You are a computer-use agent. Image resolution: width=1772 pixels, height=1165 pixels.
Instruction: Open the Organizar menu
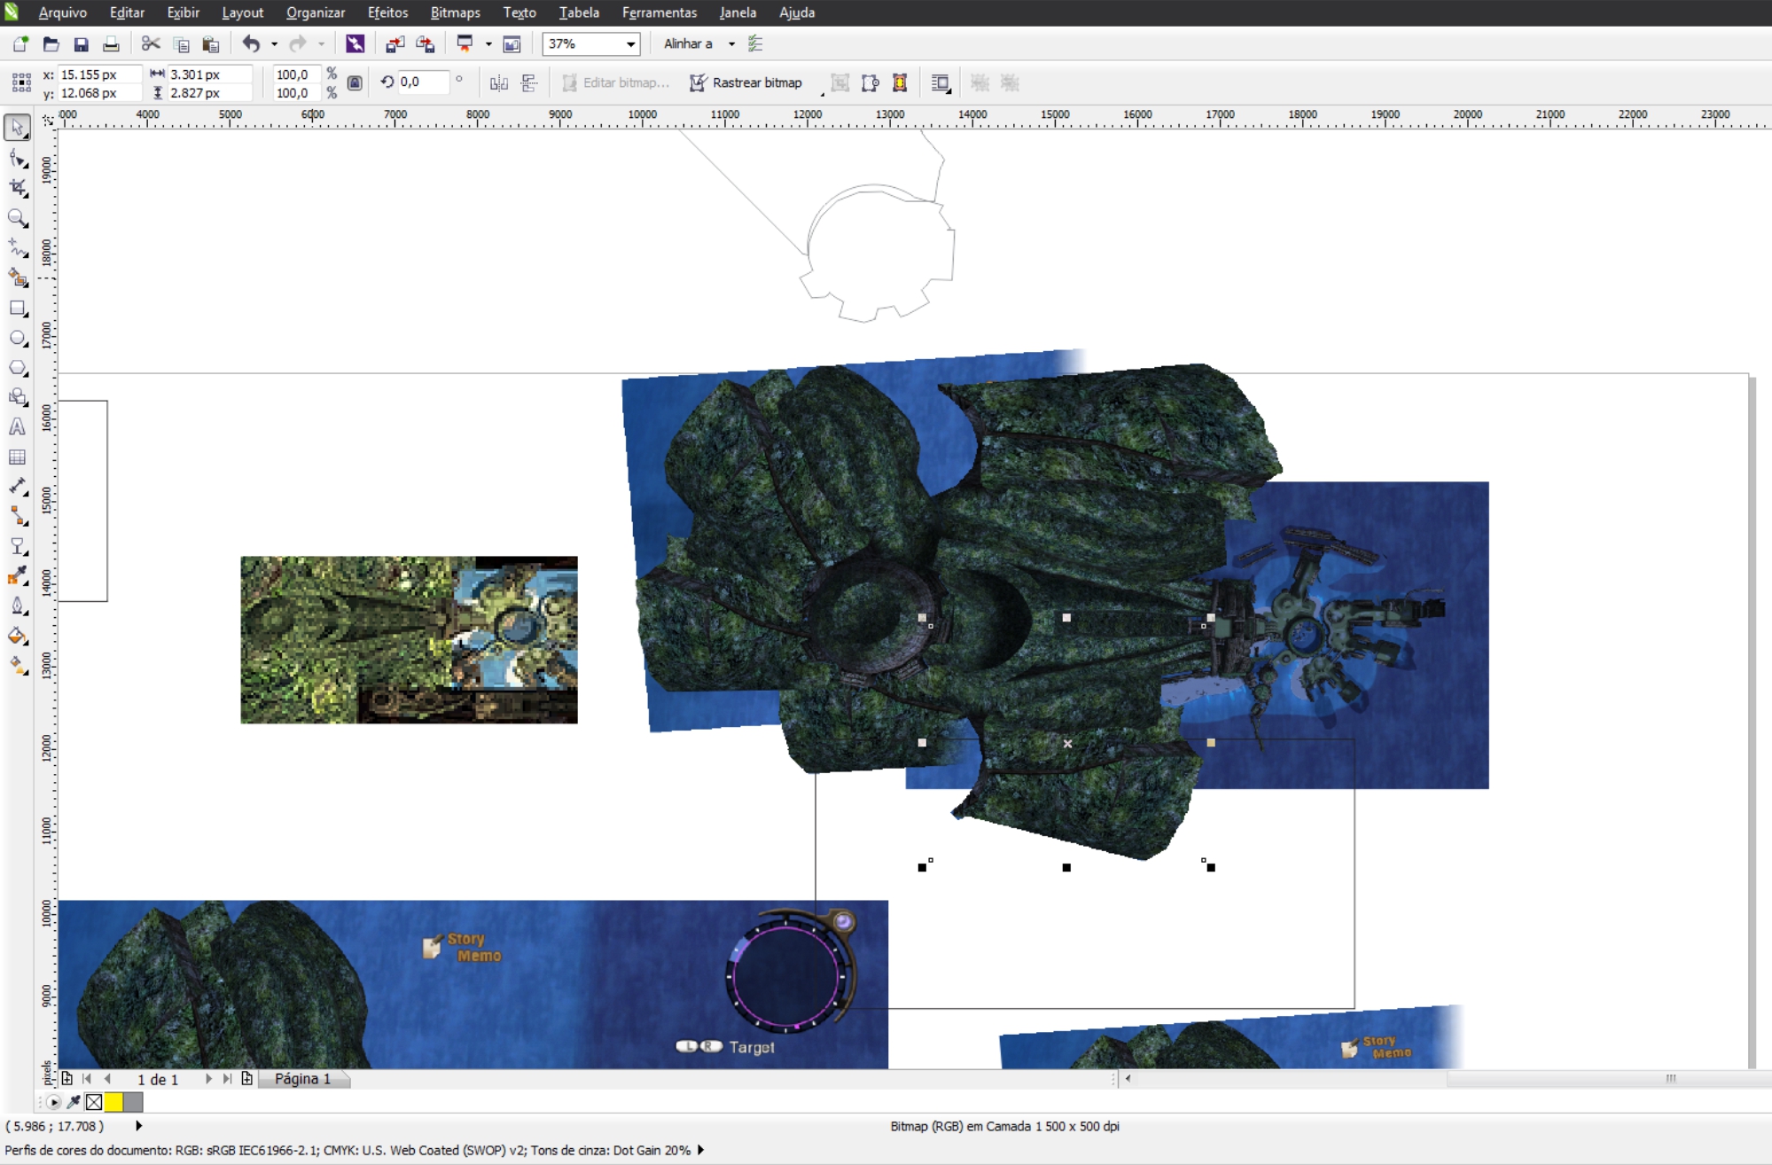click(316, 12)
